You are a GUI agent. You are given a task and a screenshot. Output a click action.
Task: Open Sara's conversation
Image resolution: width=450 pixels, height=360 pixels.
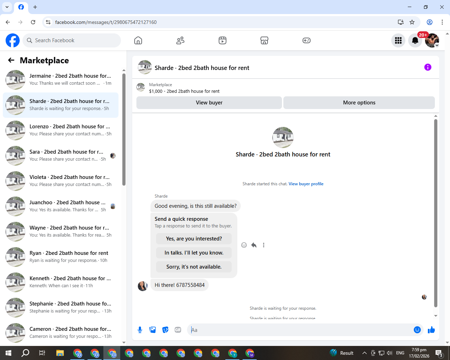60,156
